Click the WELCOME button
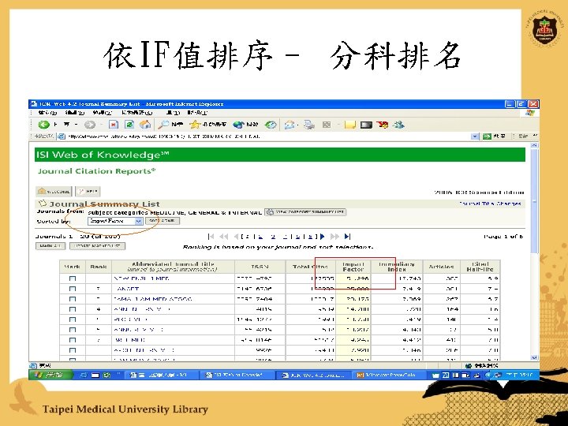 click(54, 191)
